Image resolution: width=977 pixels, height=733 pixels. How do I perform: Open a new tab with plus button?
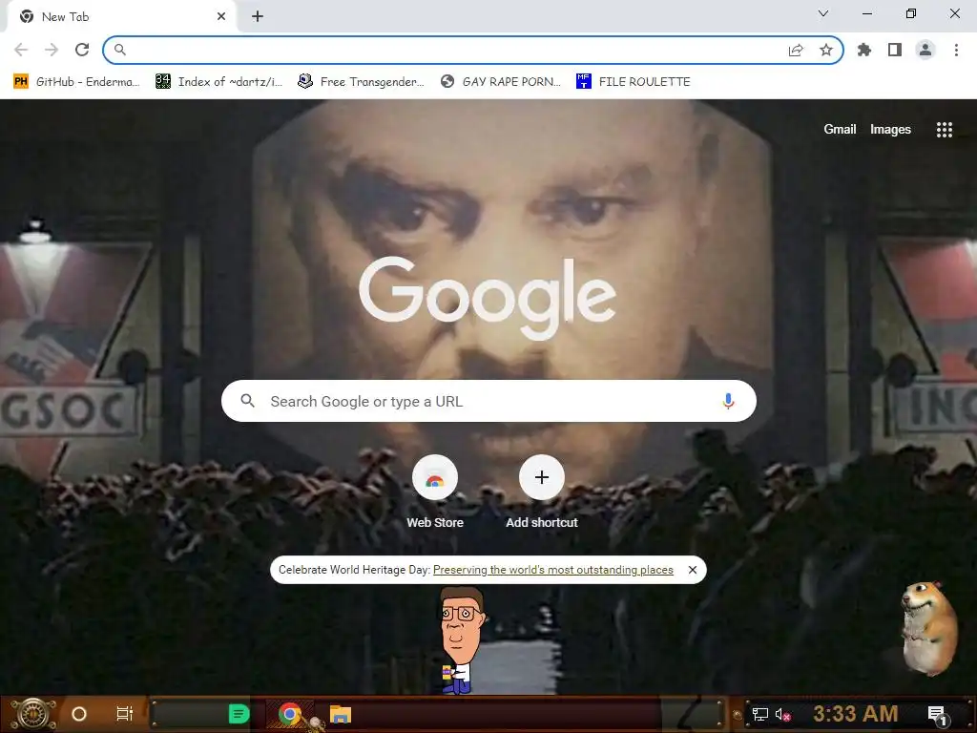(x=258, y=17)
